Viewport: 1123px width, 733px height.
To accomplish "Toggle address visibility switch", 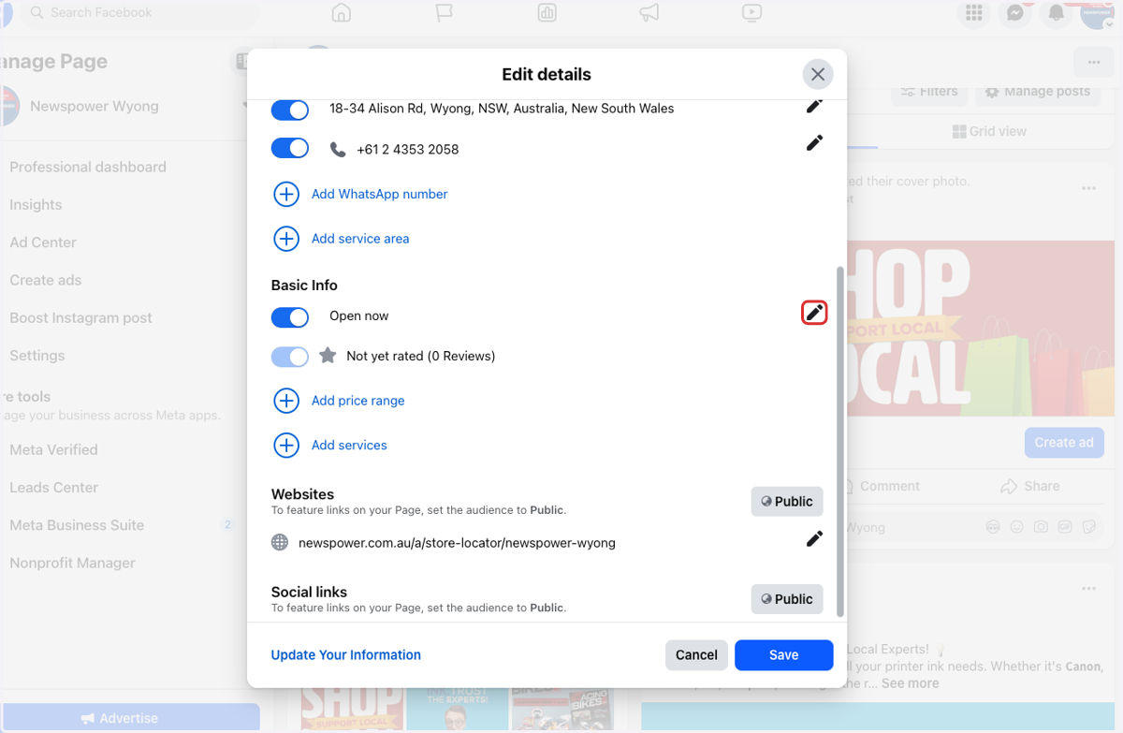I will (x=290, y=110).
